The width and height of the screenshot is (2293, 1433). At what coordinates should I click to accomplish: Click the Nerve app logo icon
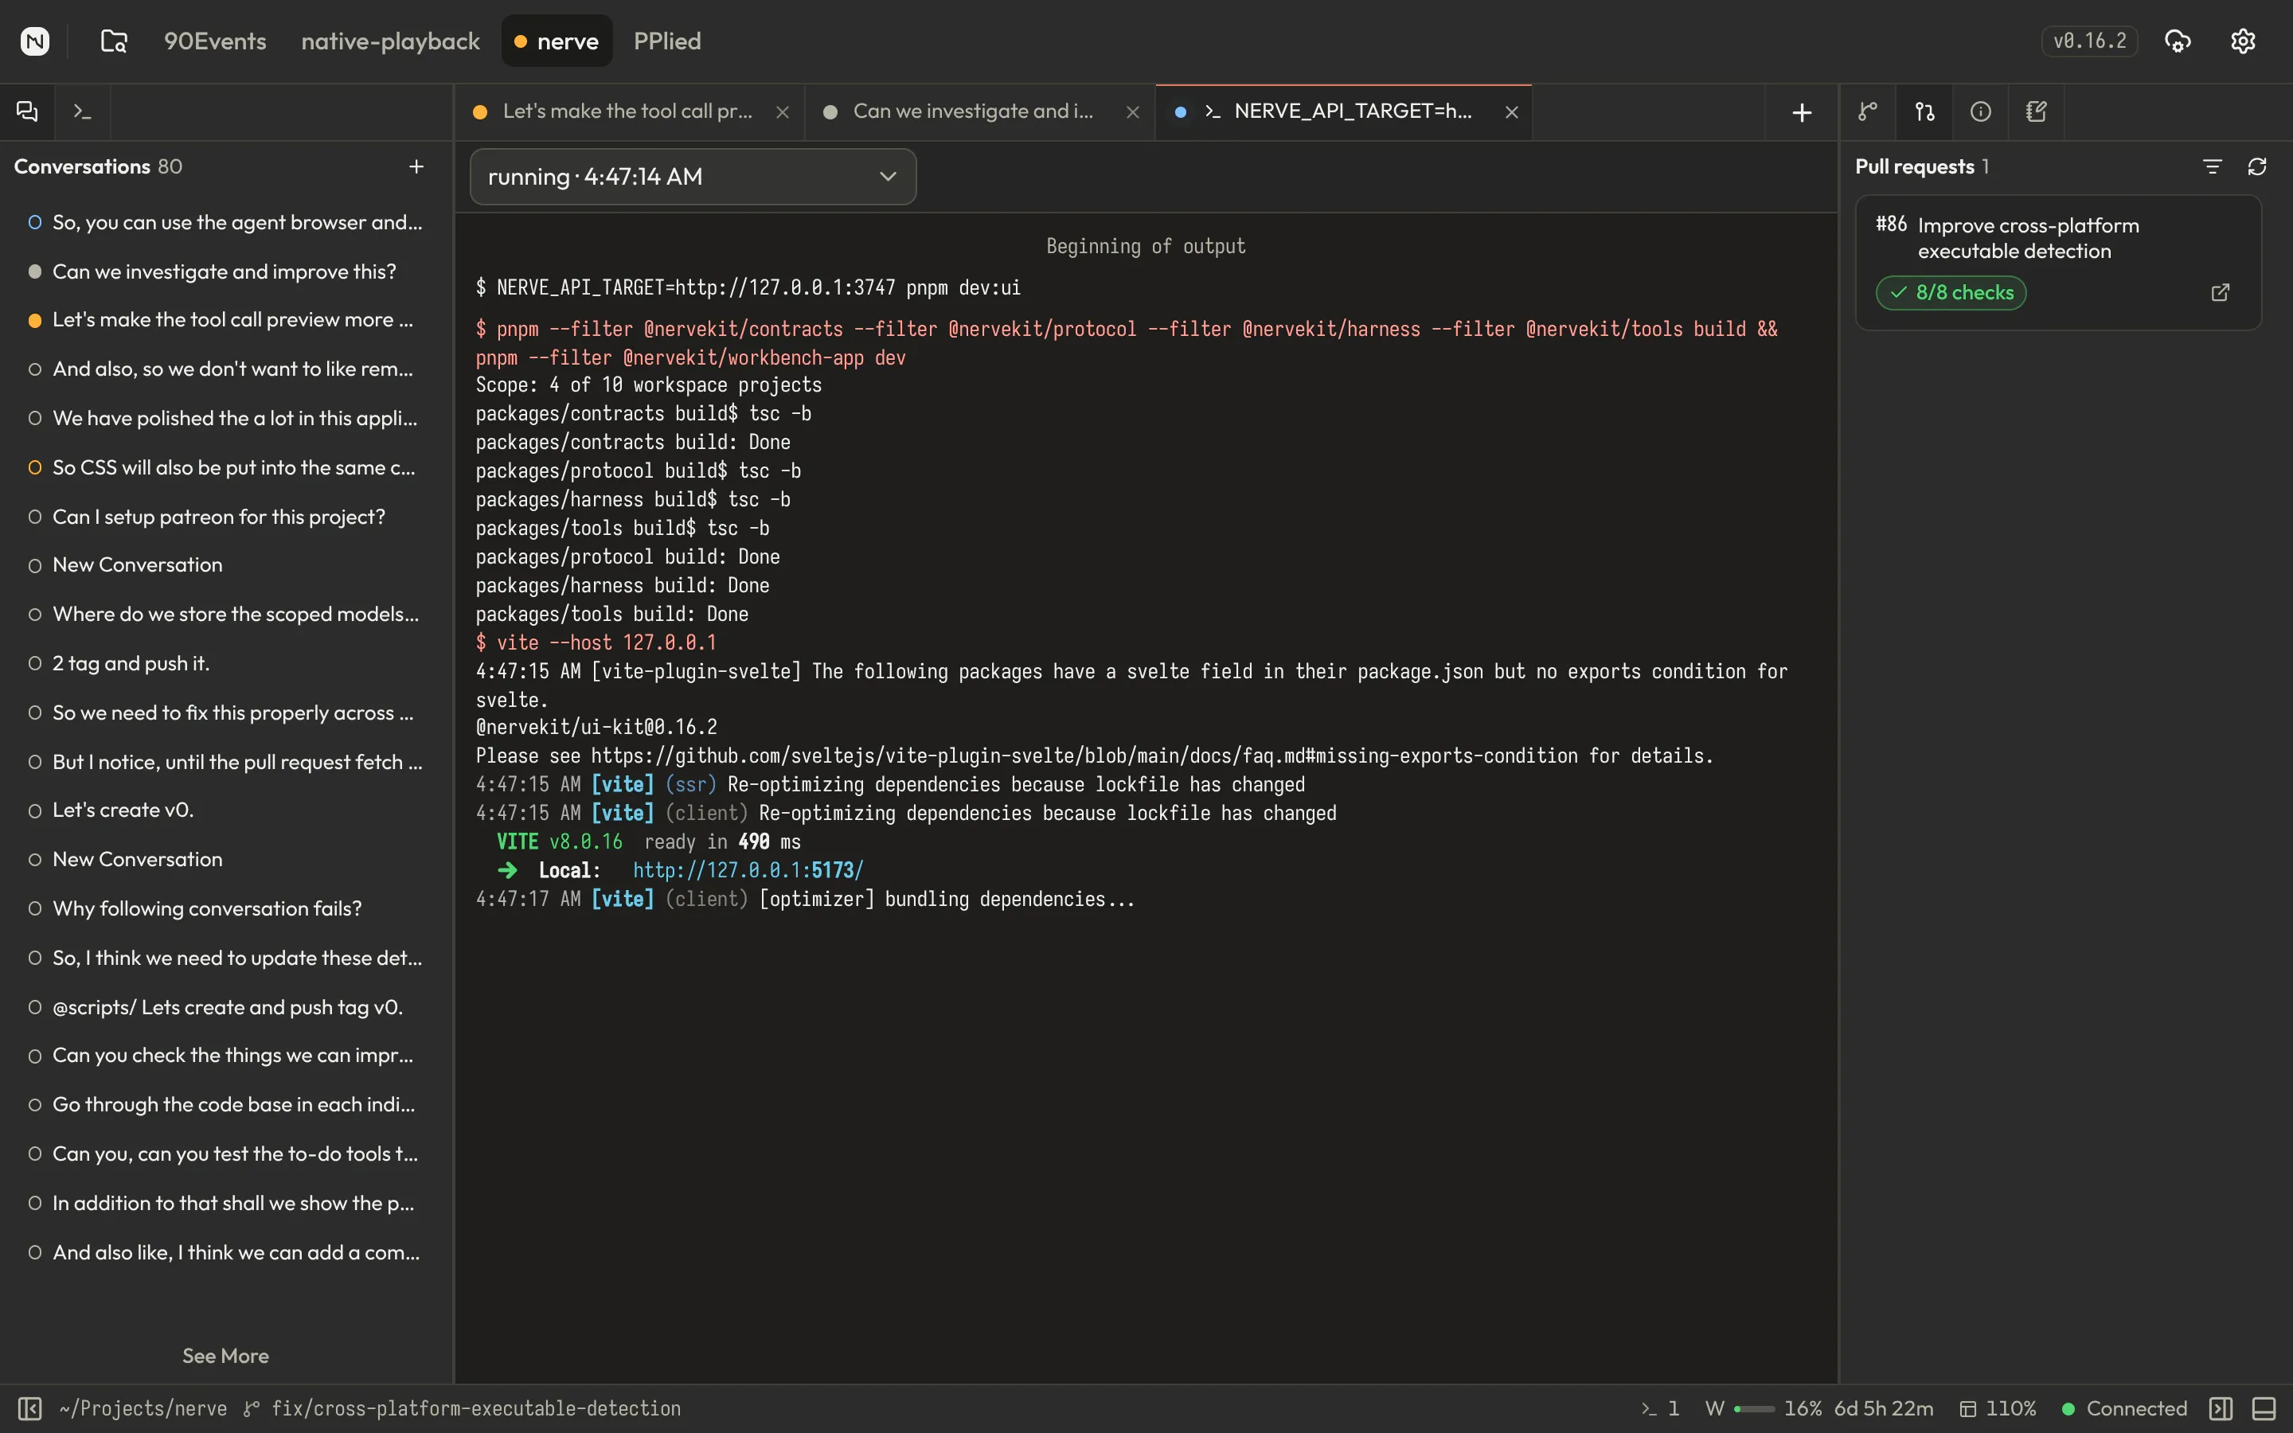pyautogui.click(x=35, y=41)
